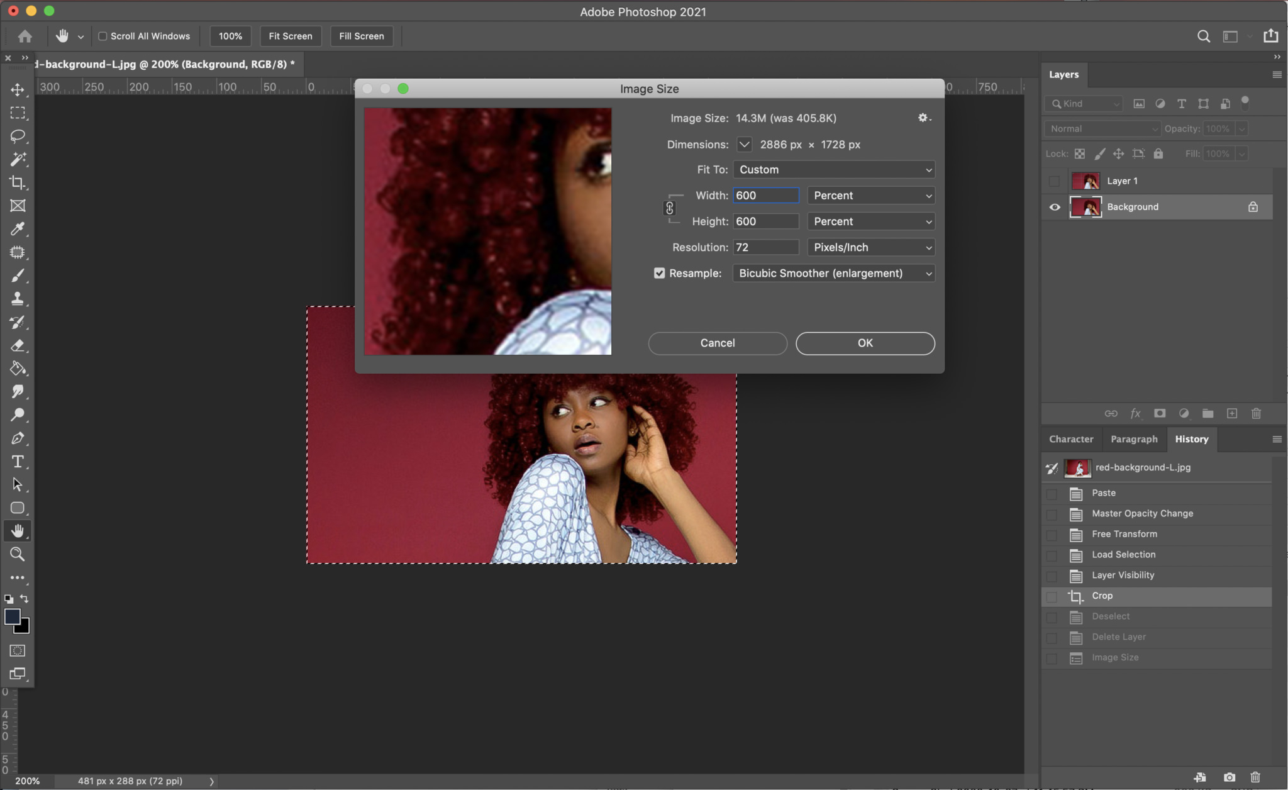Click the foreground color swatch
1288x790 pixels.
coord(12,616)
